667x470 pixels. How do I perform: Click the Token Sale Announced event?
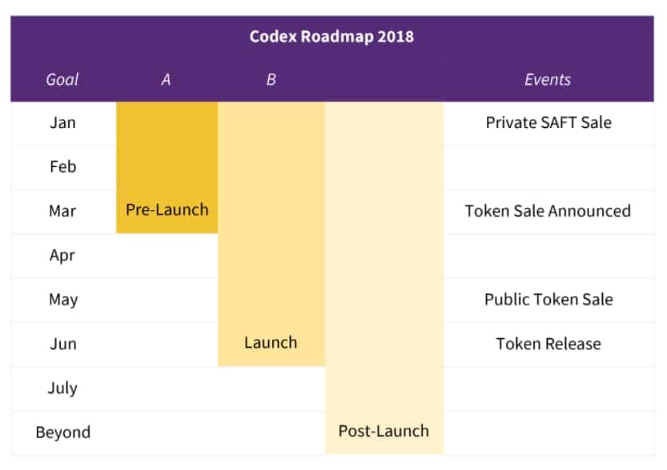(548, 211)
